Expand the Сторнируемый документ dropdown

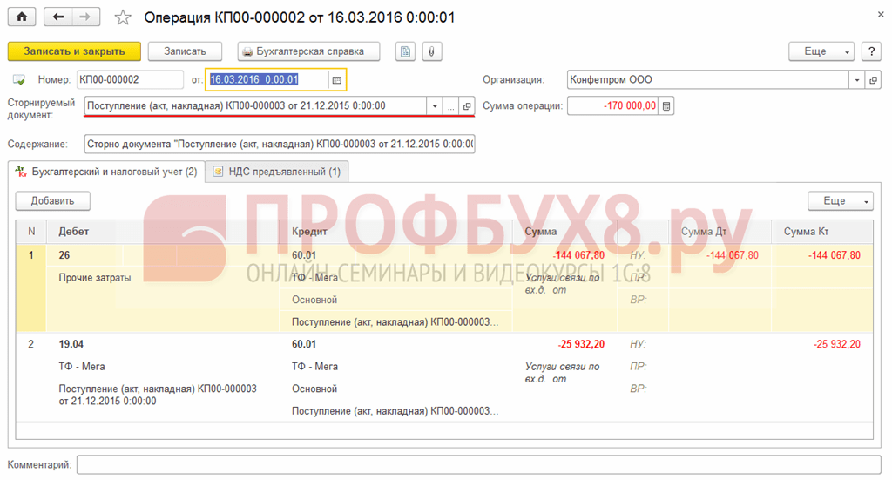coord(435,105)
